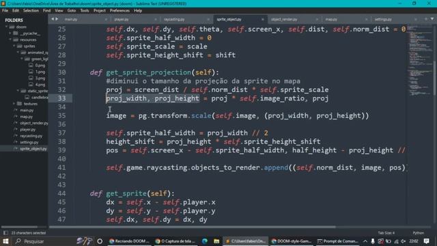Open Microsoft Edge from the taskbar

[205, 241]
